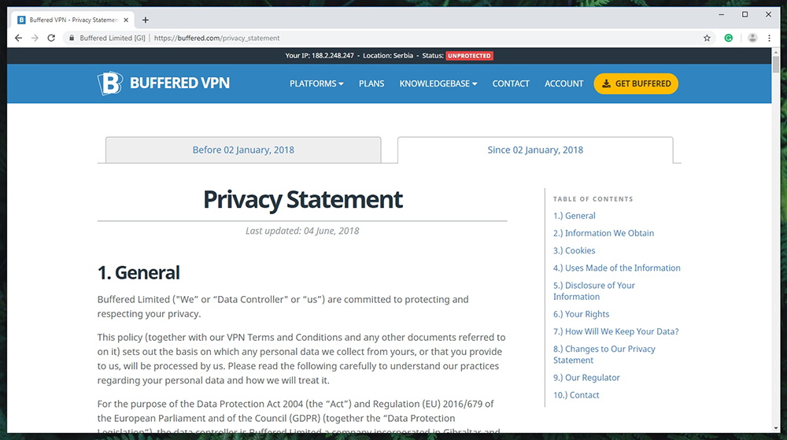Image resolution: width=787 pixels, height=440 pixels.
Task: Jump to 6.) Your Rights section
Action: tap(582, 314)
